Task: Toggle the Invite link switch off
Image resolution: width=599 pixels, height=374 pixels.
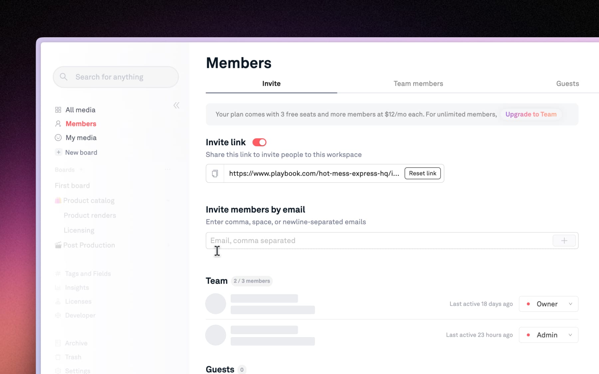Action: [259, 142]
